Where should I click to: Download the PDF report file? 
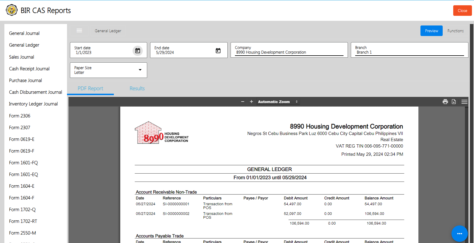pyautogui.click(x=454, y=102)
